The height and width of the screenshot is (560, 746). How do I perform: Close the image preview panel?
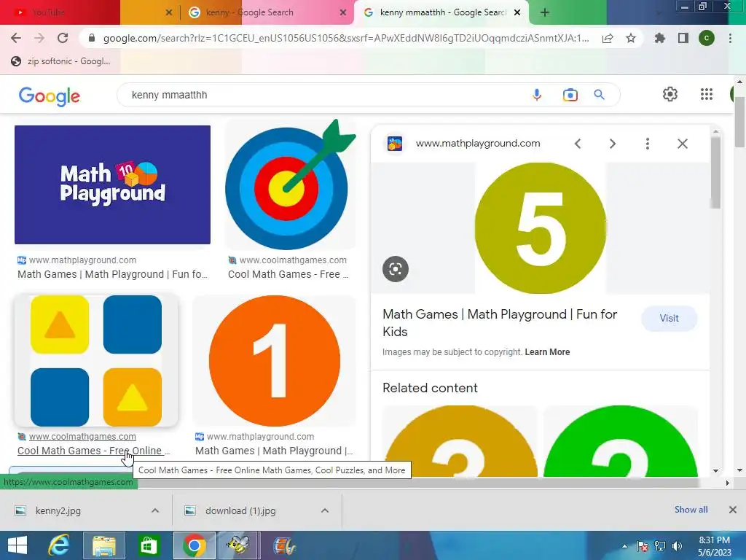pos(682,144)
